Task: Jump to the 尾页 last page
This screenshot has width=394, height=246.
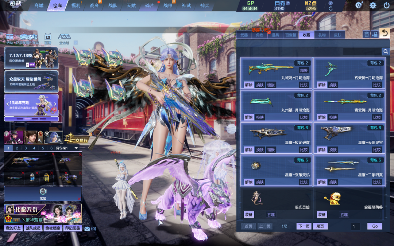Action: tap(320, 226)
